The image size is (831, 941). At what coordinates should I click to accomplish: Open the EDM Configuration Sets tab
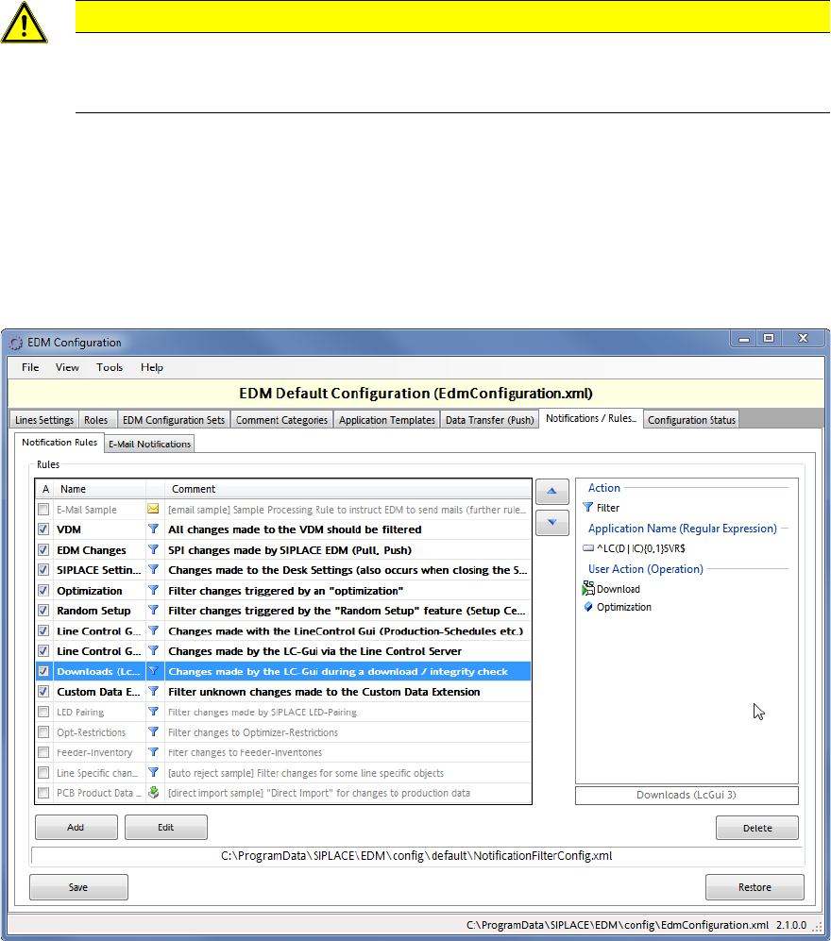(x=174, y=420)
